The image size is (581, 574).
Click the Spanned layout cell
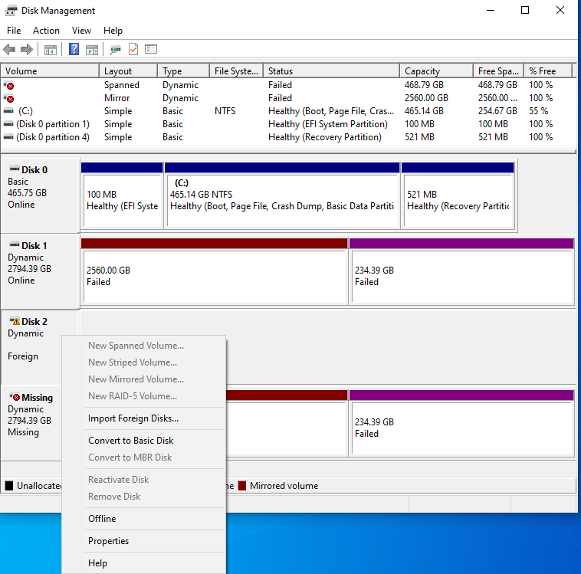click(122, 85)
